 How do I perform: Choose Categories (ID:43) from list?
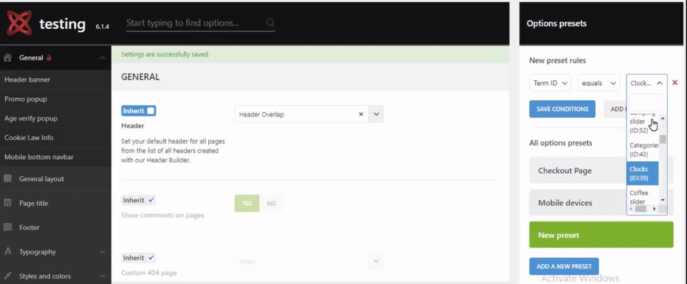click(x=643, y=150)
